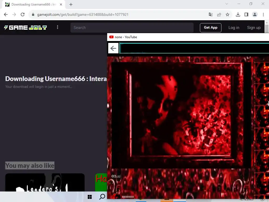This screenshot has width=269, height=202.
Task: Click the padlock site info icon
Action: (33, 14)
